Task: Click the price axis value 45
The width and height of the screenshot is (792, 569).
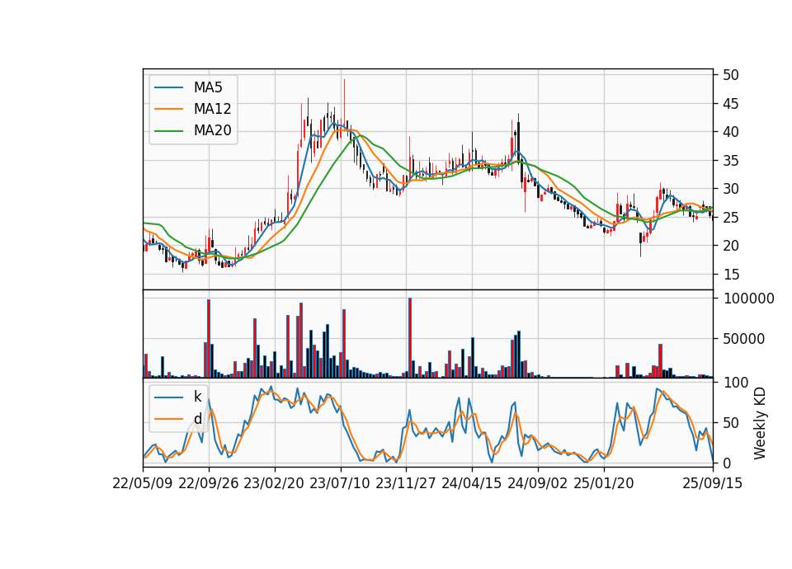Action: pos(731,104)
